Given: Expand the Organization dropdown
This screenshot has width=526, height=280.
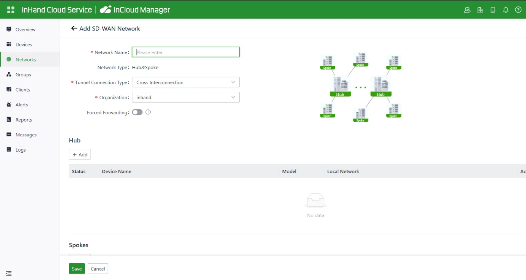Looking at the screenshot, I should pos(186,98).
